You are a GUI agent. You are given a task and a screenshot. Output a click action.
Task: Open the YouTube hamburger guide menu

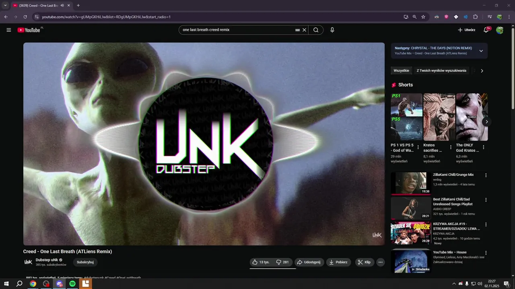coord(8,30)
